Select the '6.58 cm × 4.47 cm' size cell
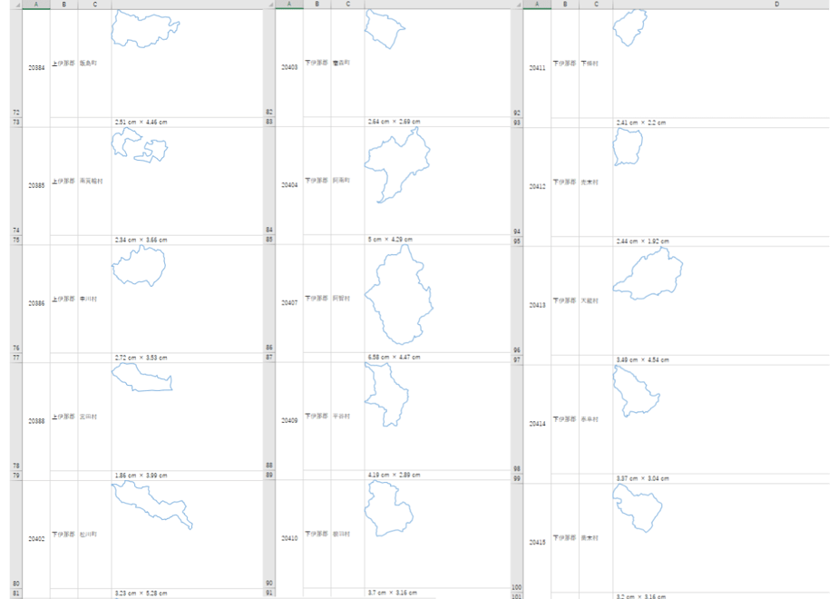This screenshot has width=838, height=599. (x=438, y=358)
